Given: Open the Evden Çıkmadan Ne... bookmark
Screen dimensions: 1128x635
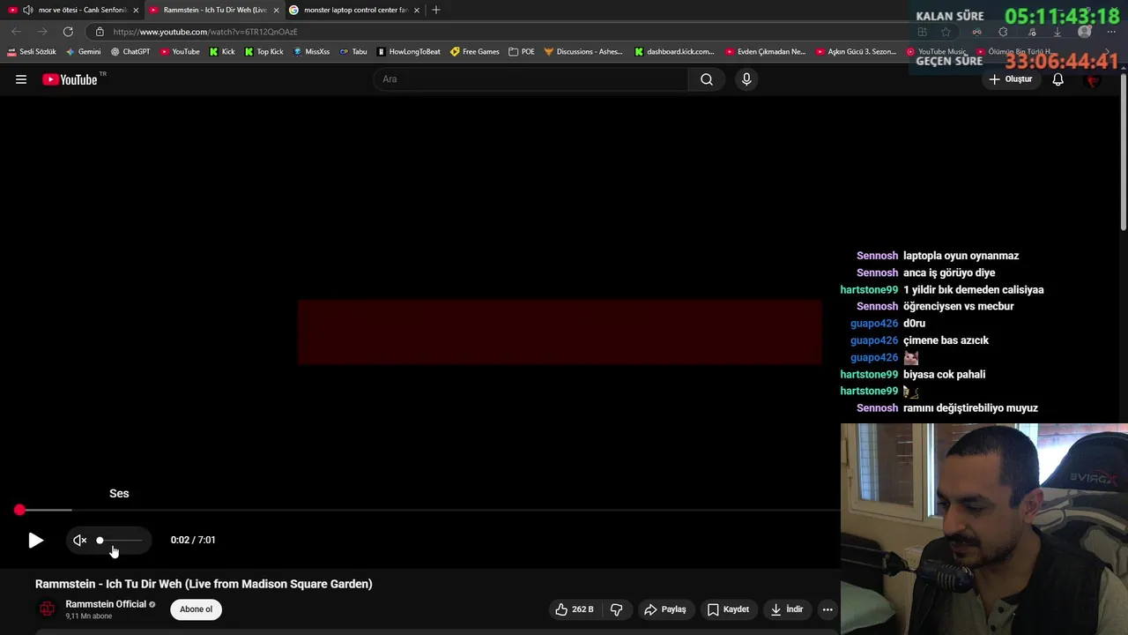Looking at the screenshot, I should (x=765, y=51).
